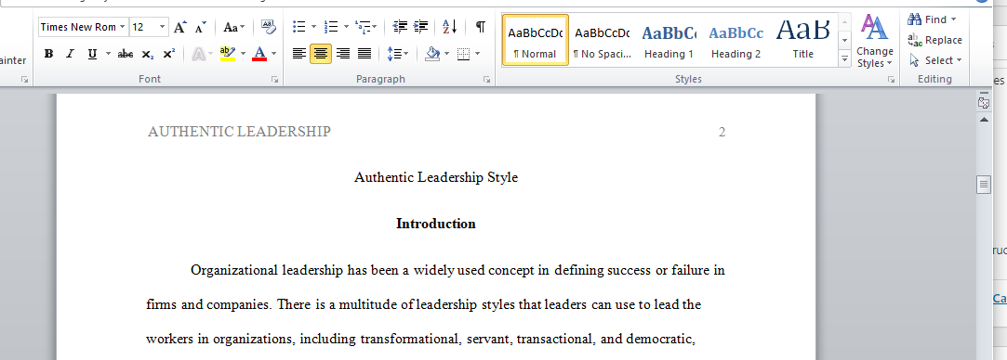Open the Font dialog launcher
The image size is (1007, 360).
(275, 80)
